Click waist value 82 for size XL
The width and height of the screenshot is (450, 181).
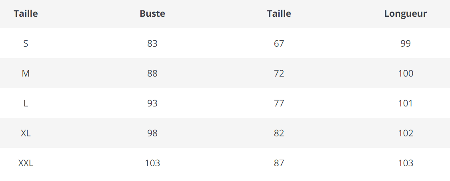coord(279,133)
